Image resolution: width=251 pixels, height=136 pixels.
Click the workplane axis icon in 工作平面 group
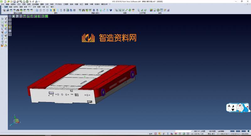point(139,10)
